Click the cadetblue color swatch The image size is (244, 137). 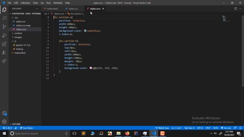pos(85,31)
